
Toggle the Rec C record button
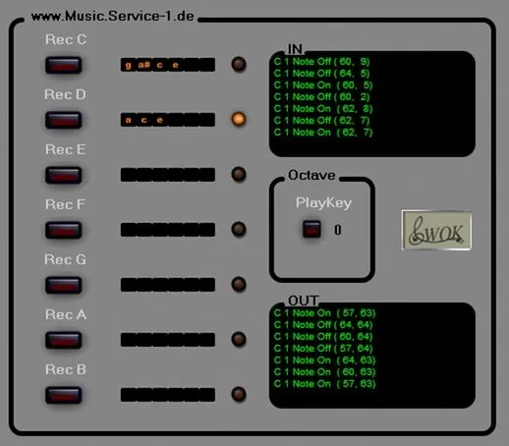point(63,65)
